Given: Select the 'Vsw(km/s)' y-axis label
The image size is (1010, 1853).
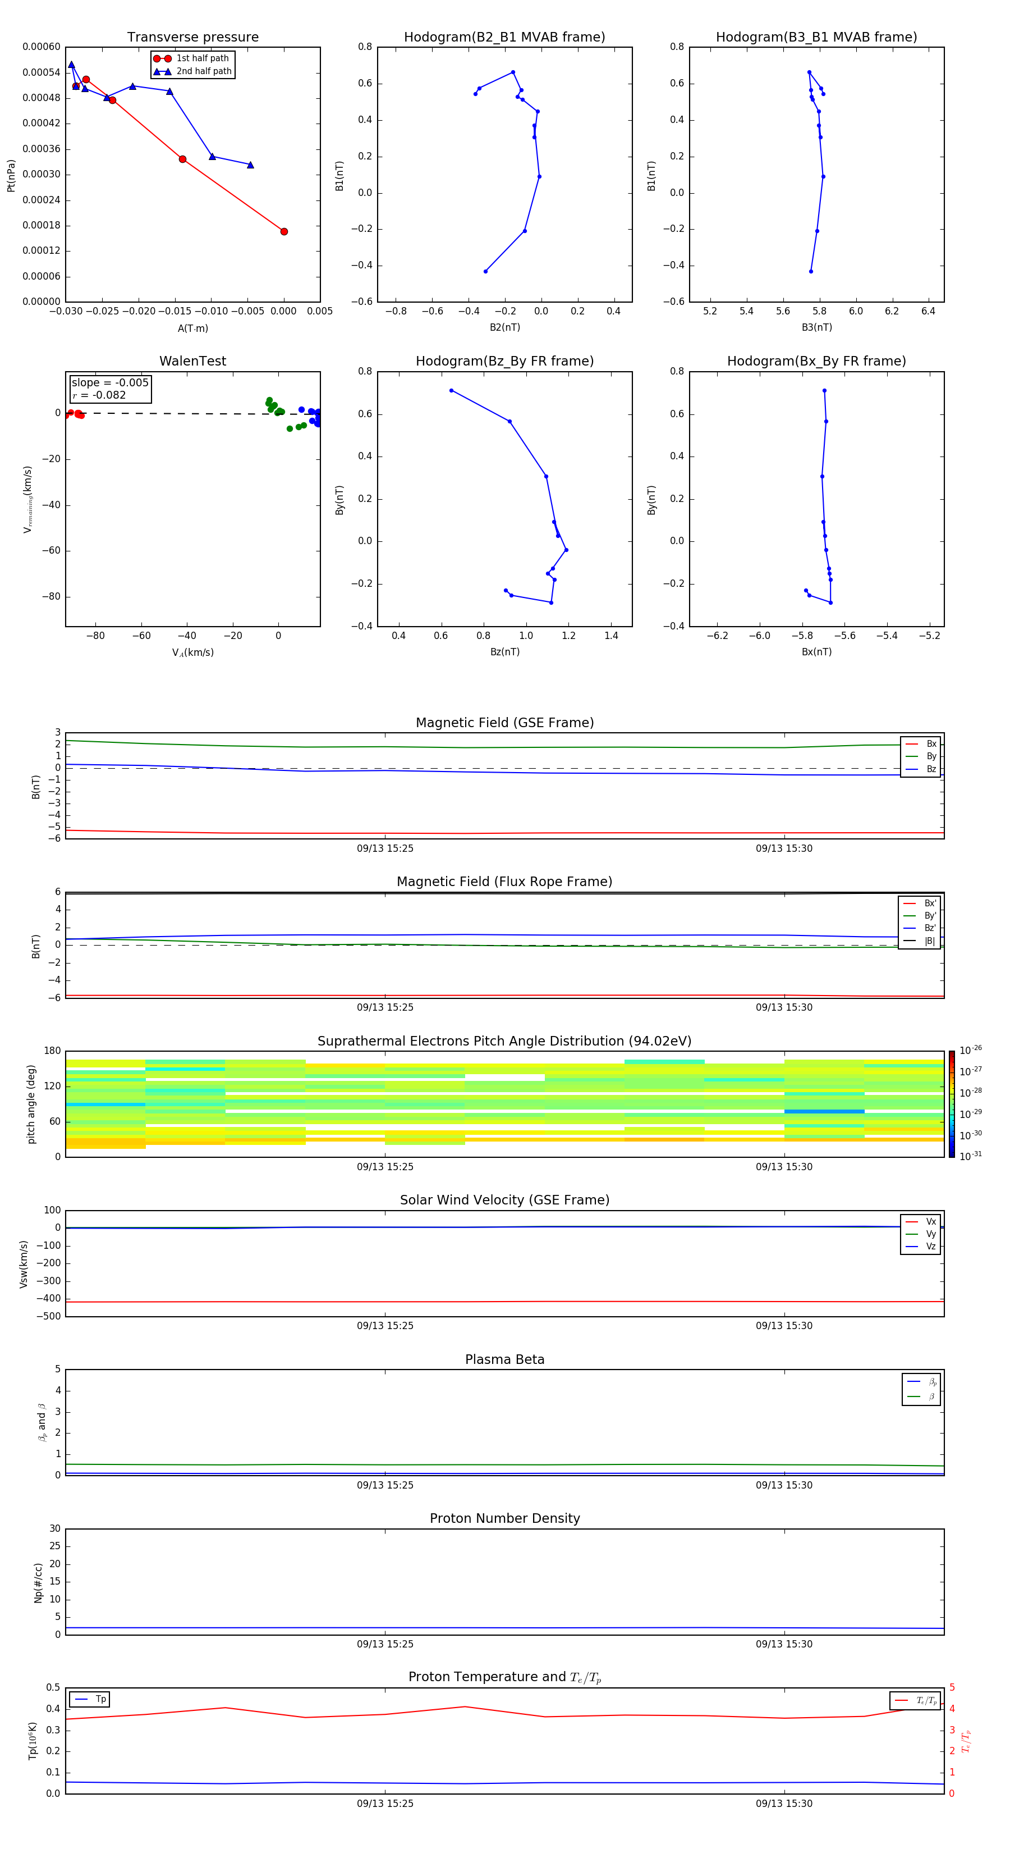Looking at the screenshot, I should click(24, 1264).
